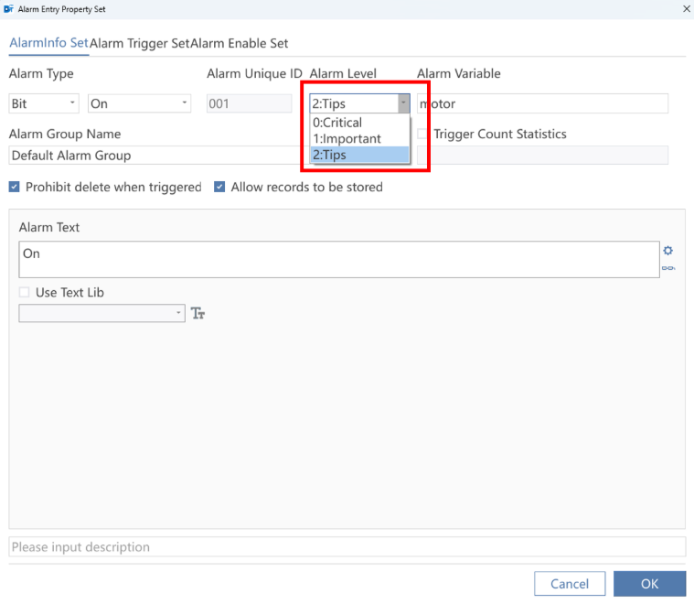Image resolution: width=694 pixels, height=604 pixels.
Task: Select the 2:Tips list option
Action: click(x=359, y=155)
